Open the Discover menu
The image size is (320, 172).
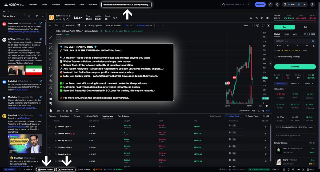(33, 5)
